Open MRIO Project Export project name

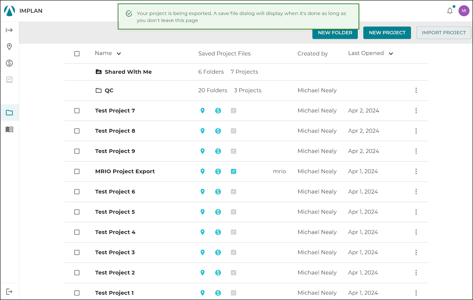point(125,172)
